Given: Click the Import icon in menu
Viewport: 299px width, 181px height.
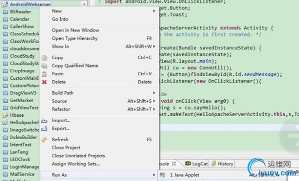Looking at the screenshot, I should pos(44,121).
